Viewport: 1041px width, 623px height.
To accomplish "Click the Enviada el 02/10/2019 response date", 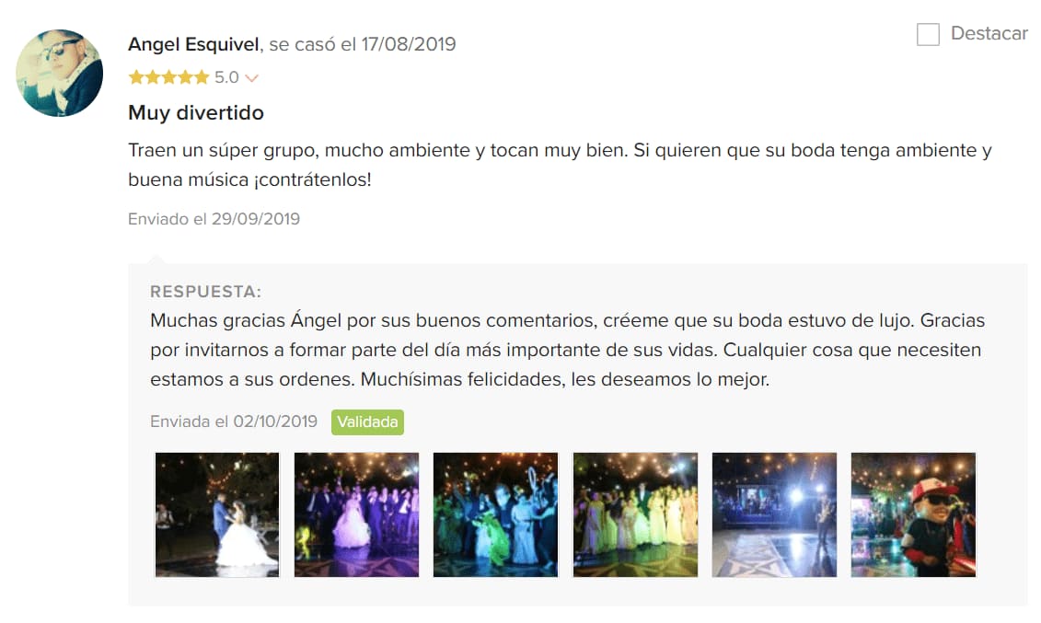I will (234, 421).
